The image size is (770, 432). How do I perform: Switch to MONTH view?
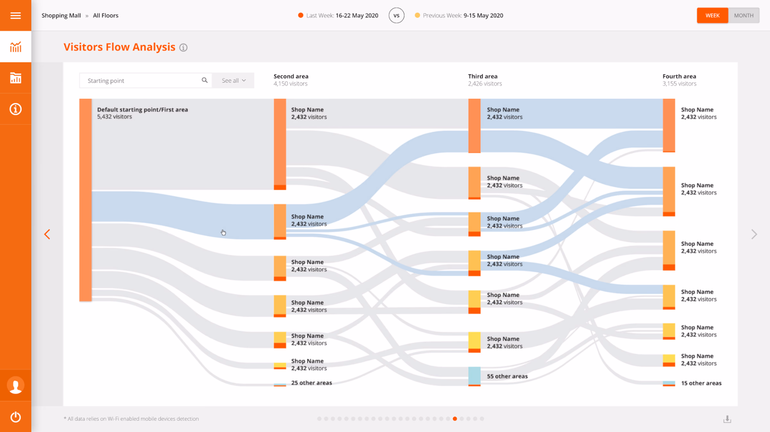pyautogui.click(x=744, y=15)
